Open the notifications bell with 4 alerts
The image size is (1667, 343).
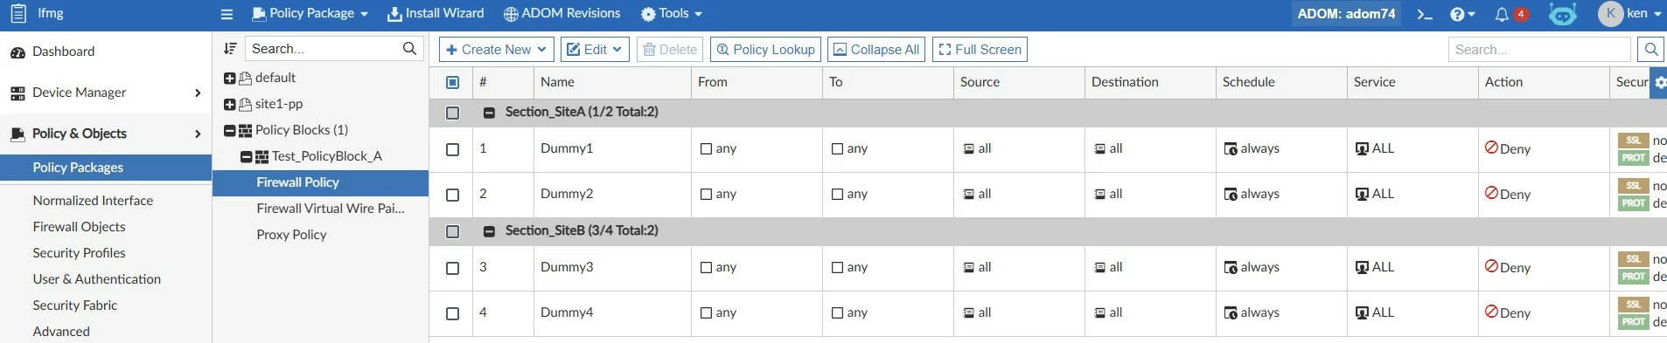(x=1511, y=14)
